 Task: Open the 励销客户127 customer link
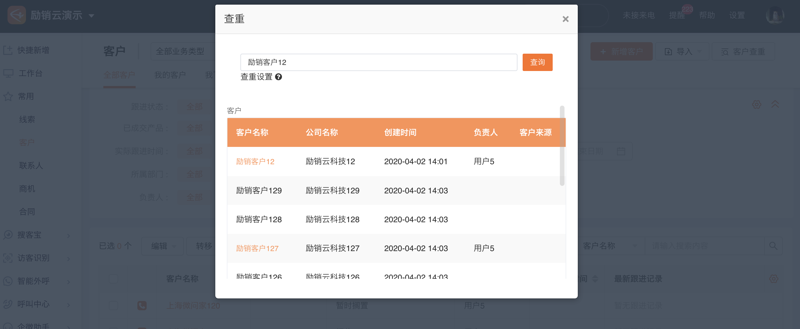pyautogui.click(x=257, y=248)
